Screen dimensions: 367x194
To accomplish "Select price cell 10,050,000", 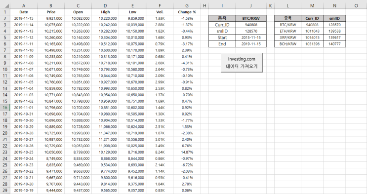I will click(x=51, y=152).
